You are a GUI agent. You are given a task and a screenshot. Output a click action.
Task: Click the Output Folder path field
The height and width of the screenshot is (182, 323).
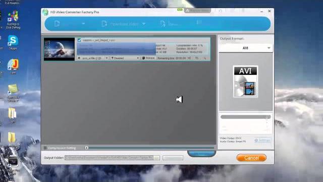click(109, 158)
